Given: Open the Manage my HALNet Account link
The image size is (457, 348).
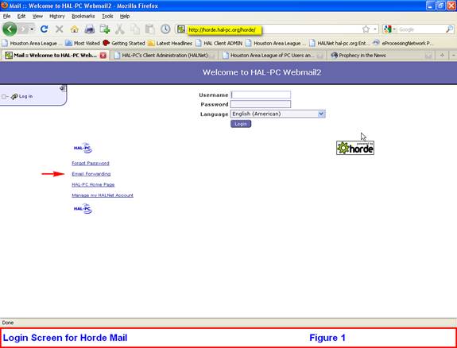Looking at the screenshot, I should (103, 195).
